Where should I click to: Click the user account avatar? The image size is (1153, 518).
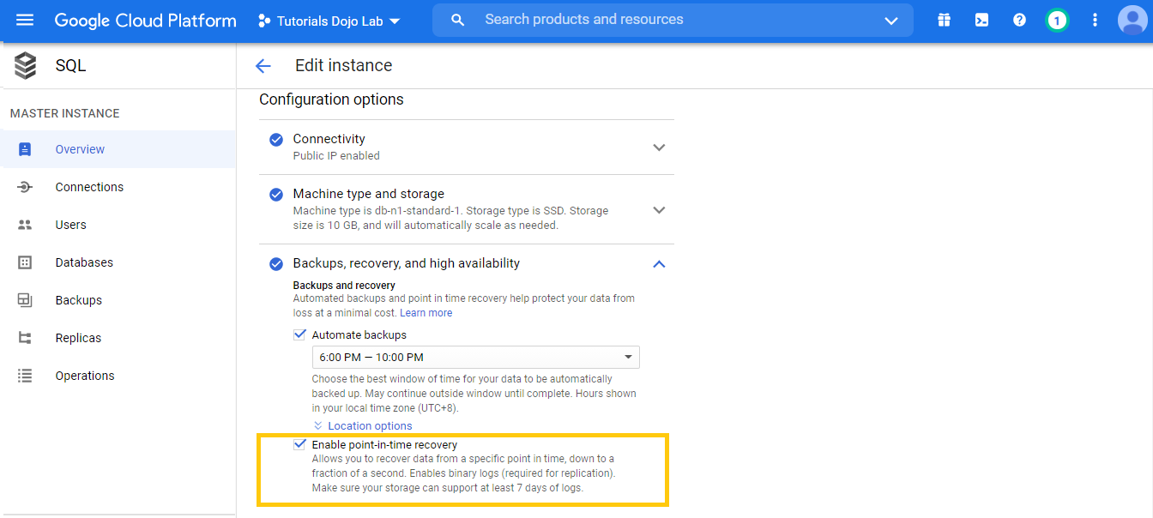[x=1132, y=20]
